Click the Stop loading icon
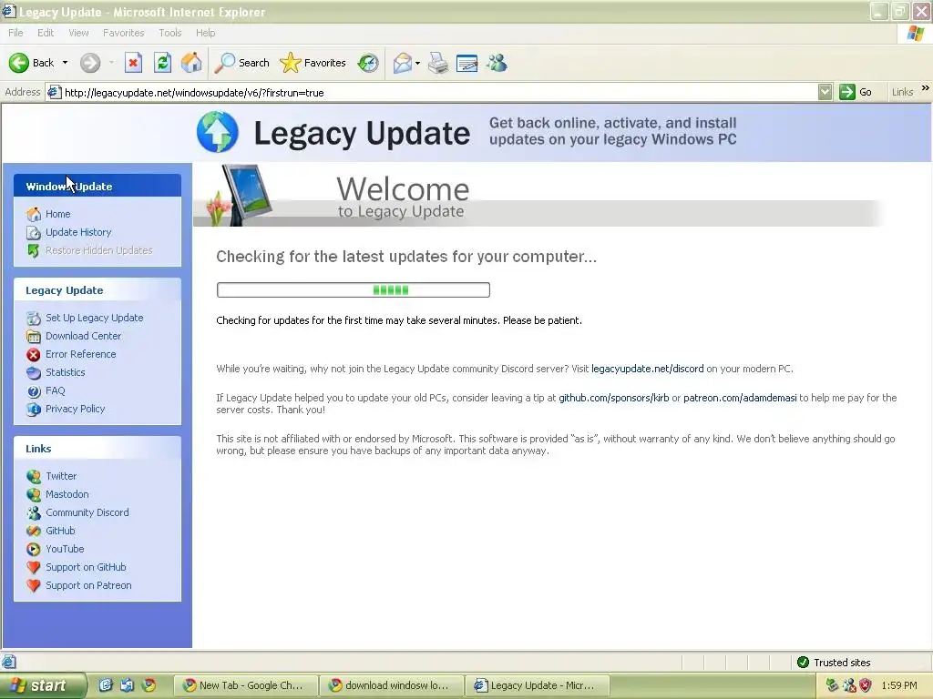The image size is (933, 699). point(133,63)
